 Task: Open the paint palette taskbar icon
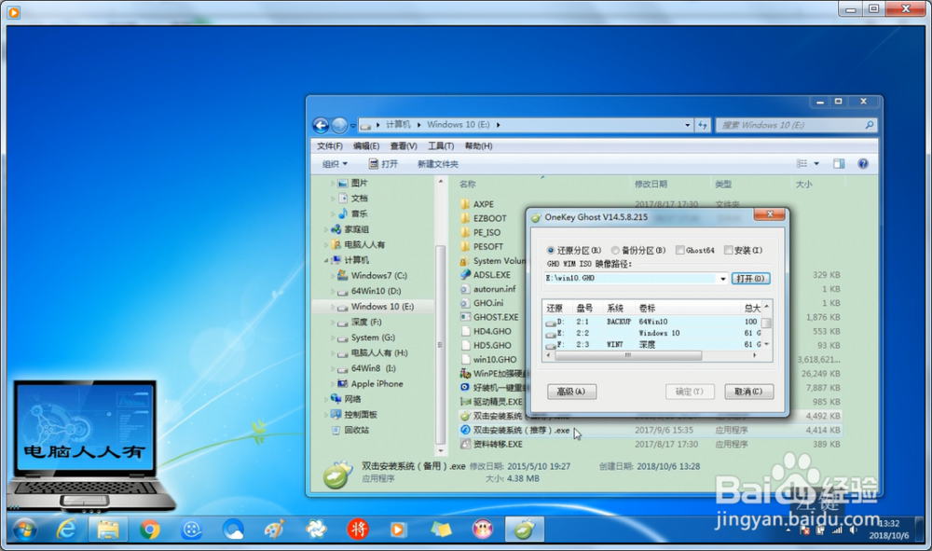pos(274,529)
